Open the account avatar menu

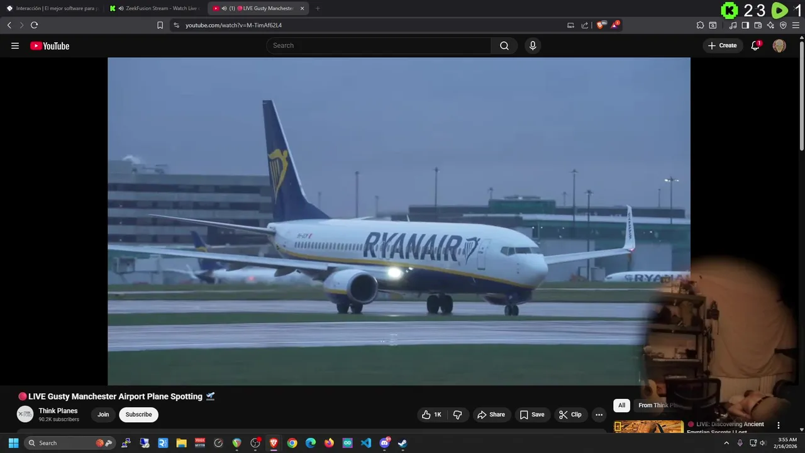pos(779,45)
